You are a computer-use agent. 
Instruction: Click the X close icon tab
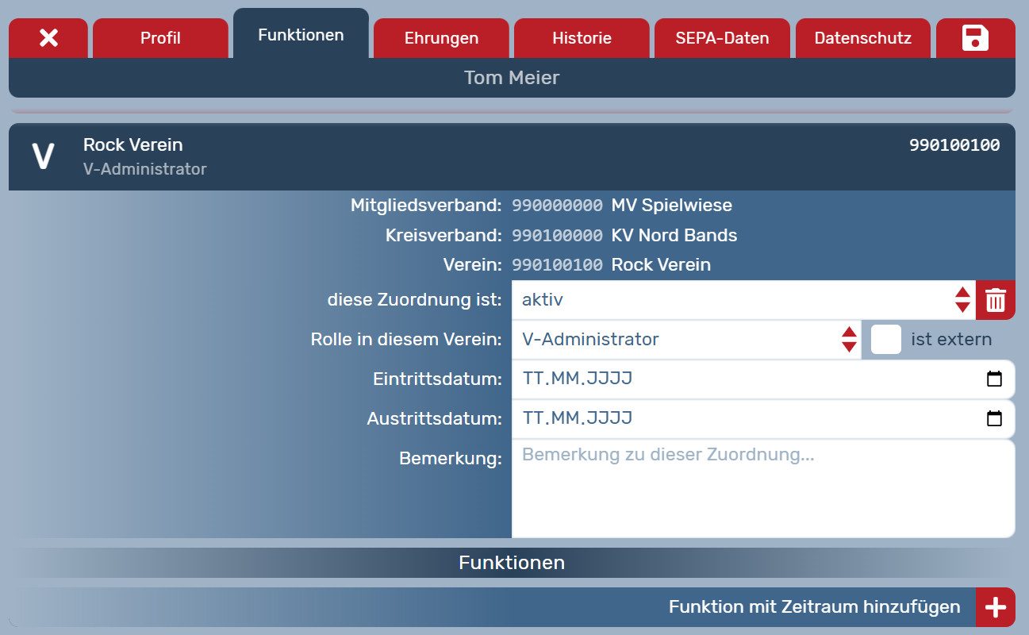tap(48, 38)
